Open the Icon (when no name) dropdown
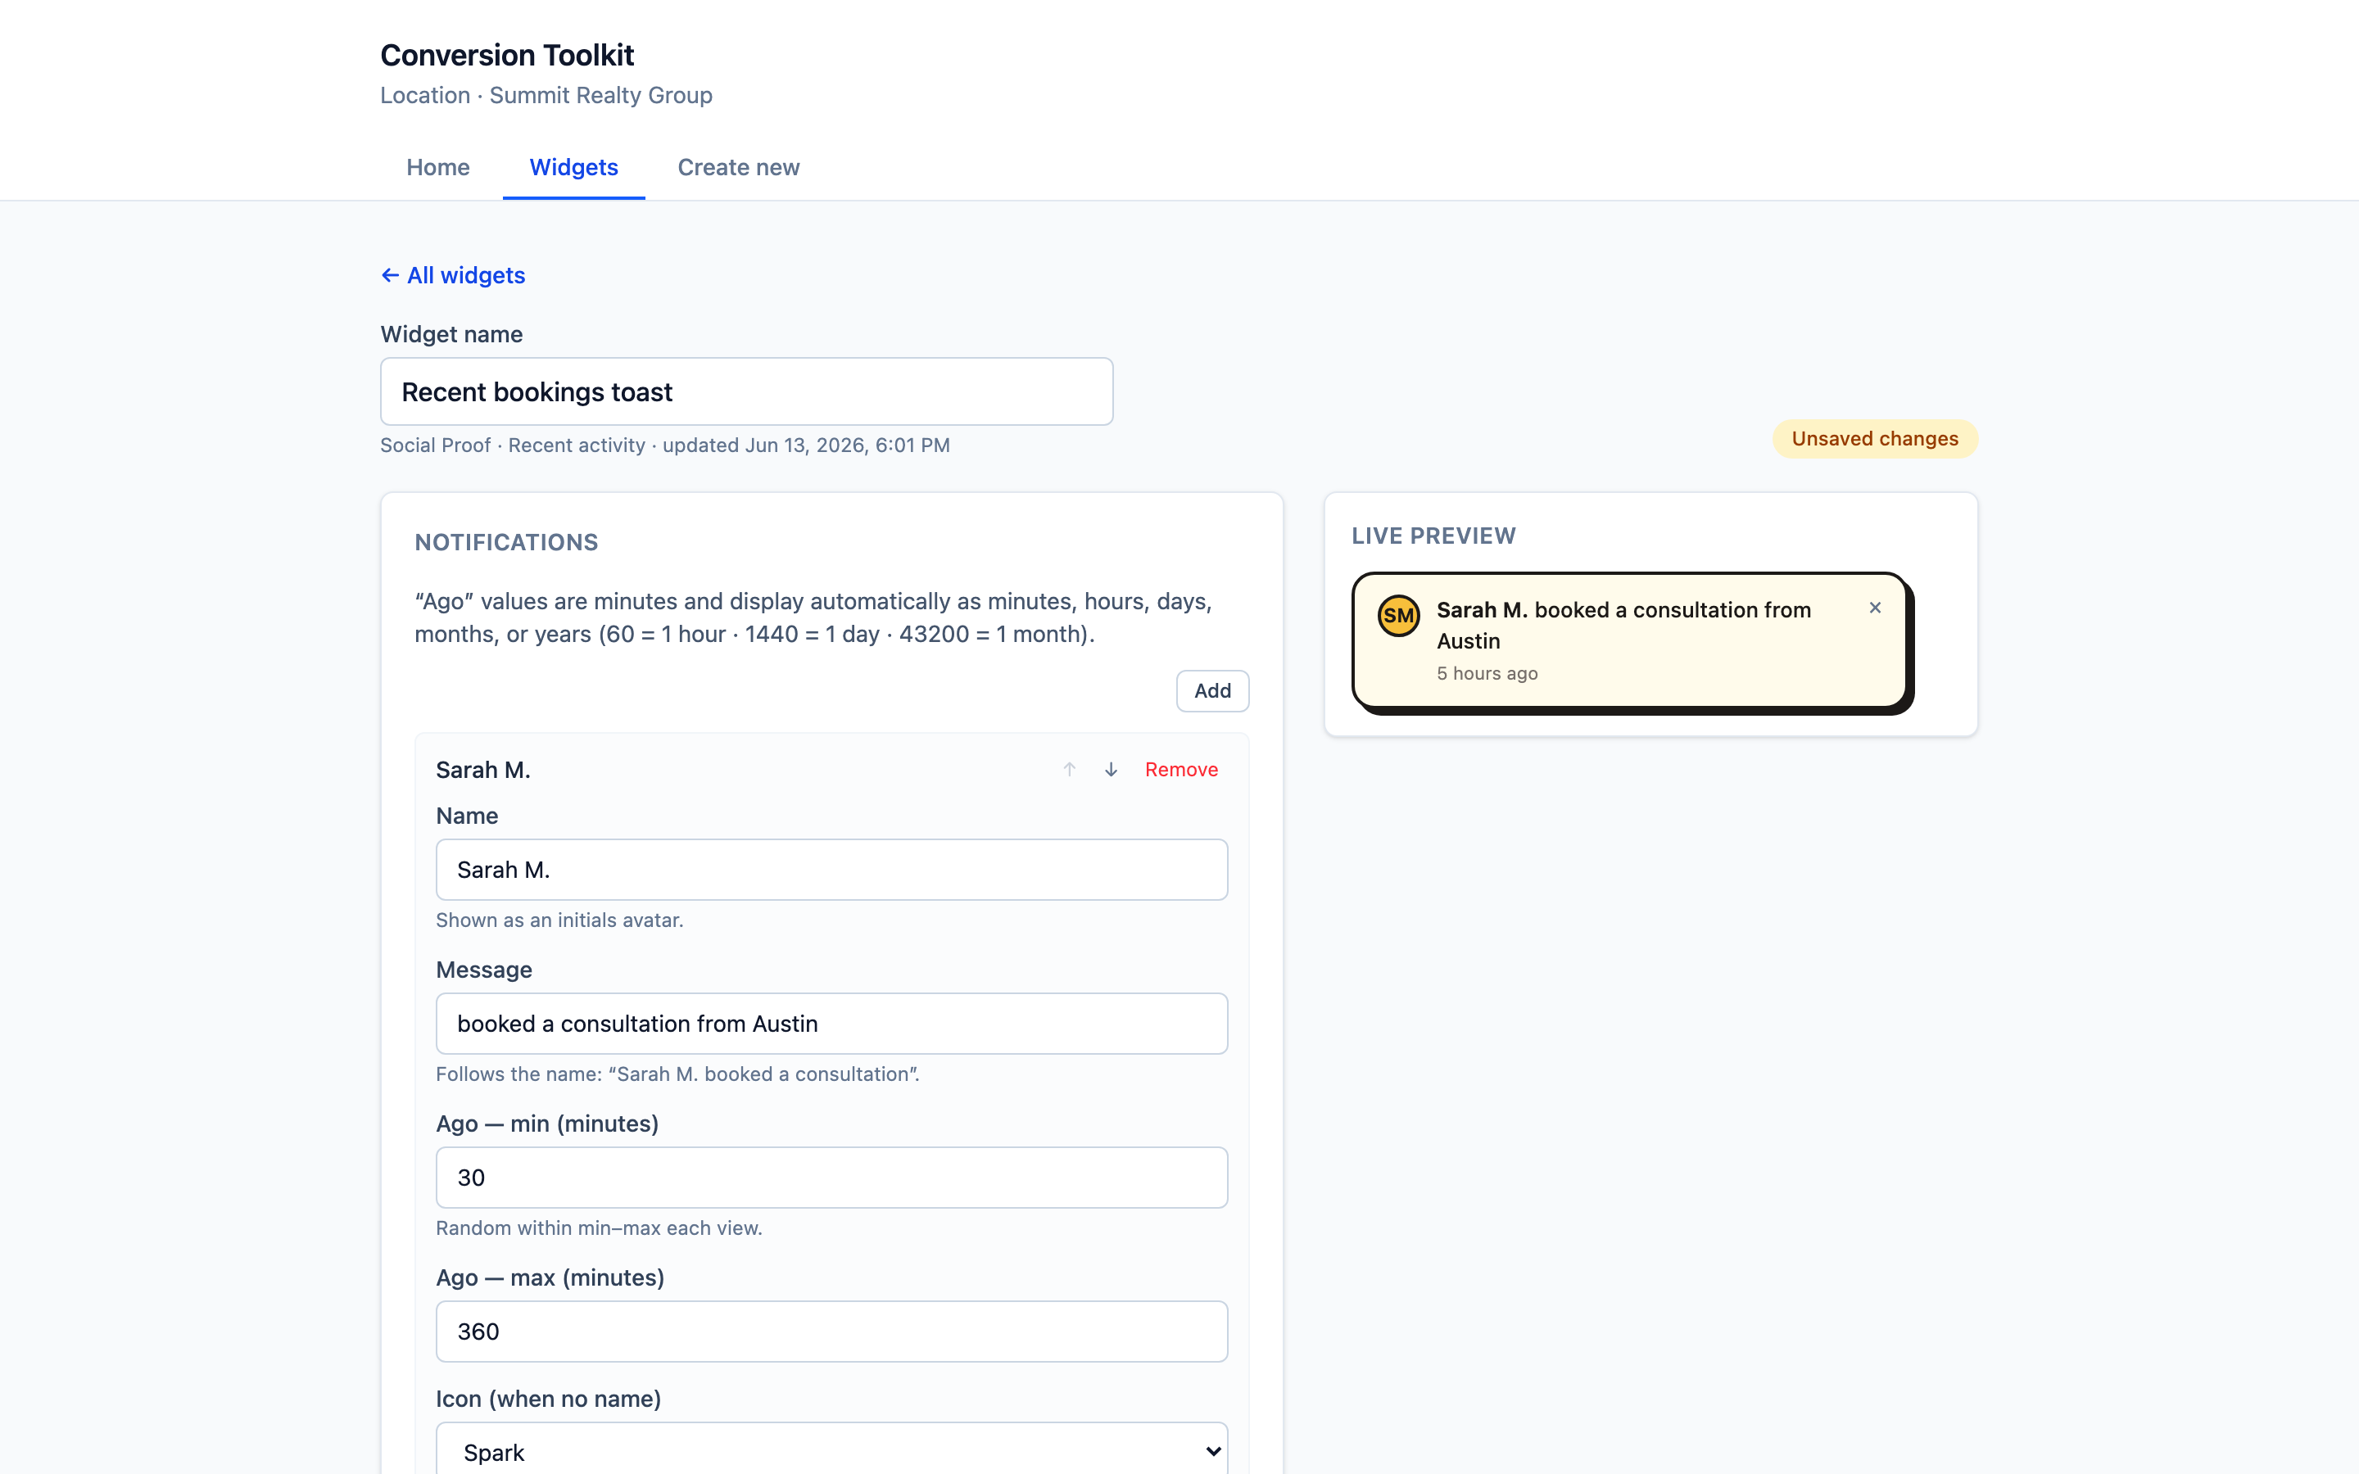Image resolution: width=2359 pixels, height=1474 pixels. click(x=831, y=1450)
